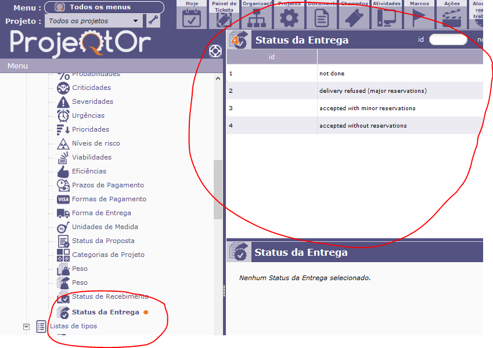Image resolution: width=493 pixels, height=348 pixels.
Task: Select the 'not done' row
Action: tap(355, 74)
